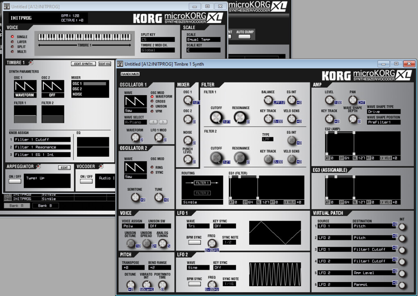
Task: Click Mixer Noise level knob
Action: tap(188, 140)
